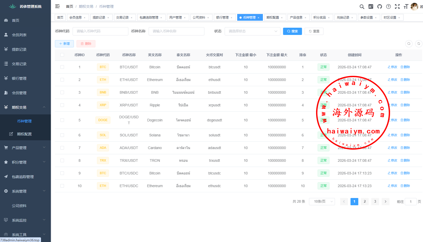The image size is (423, 242).
Task: Refresh the table with round refresh icon
Action: pyautogui.click(x=419, y=44)
